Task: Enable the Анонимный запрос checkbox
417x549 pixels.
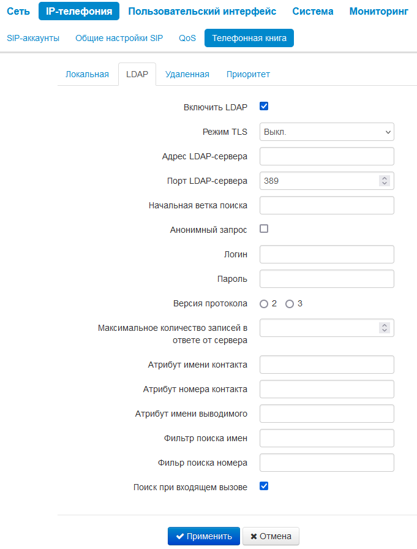Action: tap(265, 229)
